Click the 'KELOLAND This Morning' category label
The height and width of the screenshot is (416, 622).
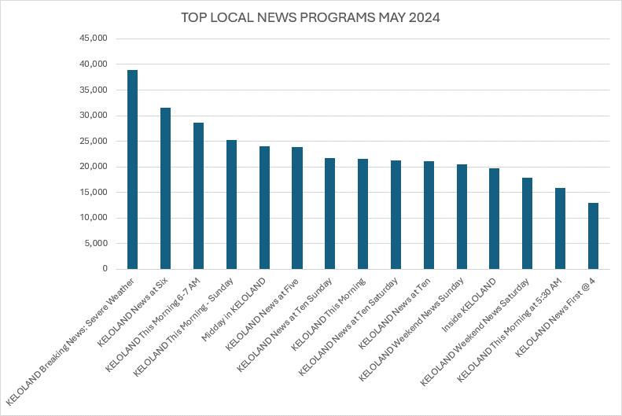coord(328,314)
